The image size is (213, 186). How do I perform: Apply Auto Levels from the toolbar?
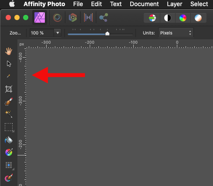pos(152,18)
